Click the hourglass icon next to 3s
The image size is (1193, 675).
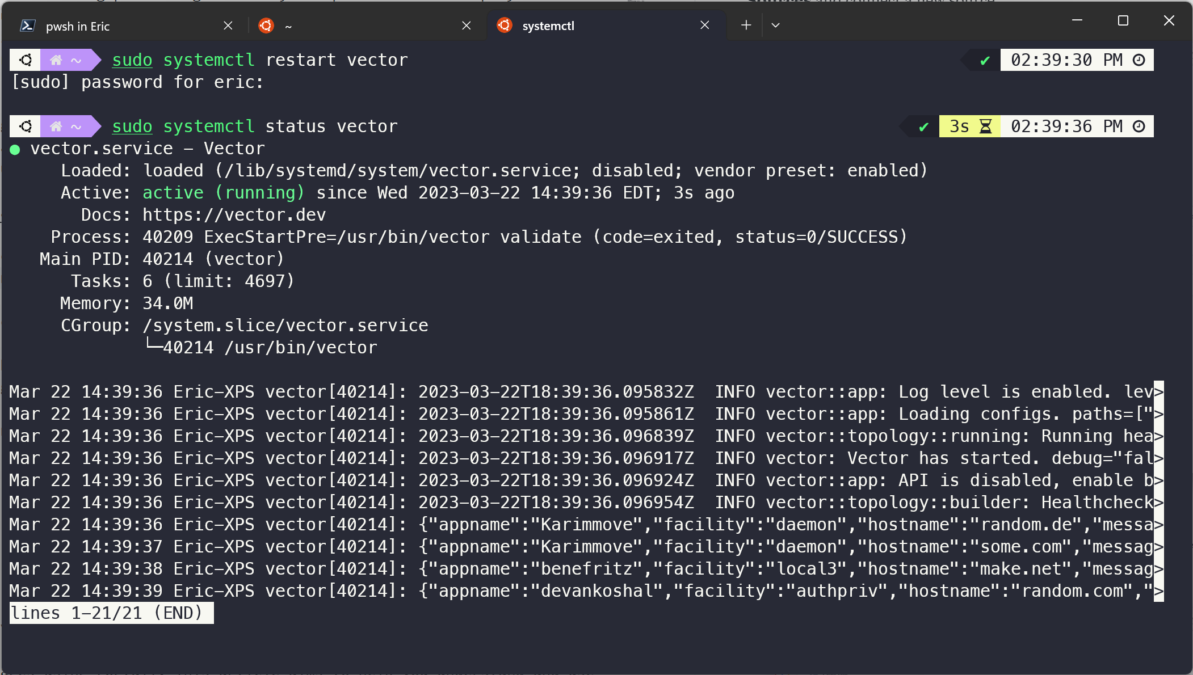[986, 126]
